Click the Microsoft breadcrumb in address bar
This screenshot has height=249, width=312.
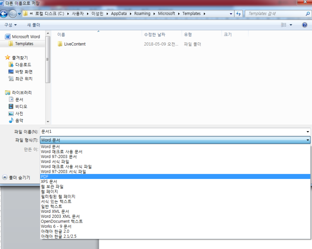(167, 14)
